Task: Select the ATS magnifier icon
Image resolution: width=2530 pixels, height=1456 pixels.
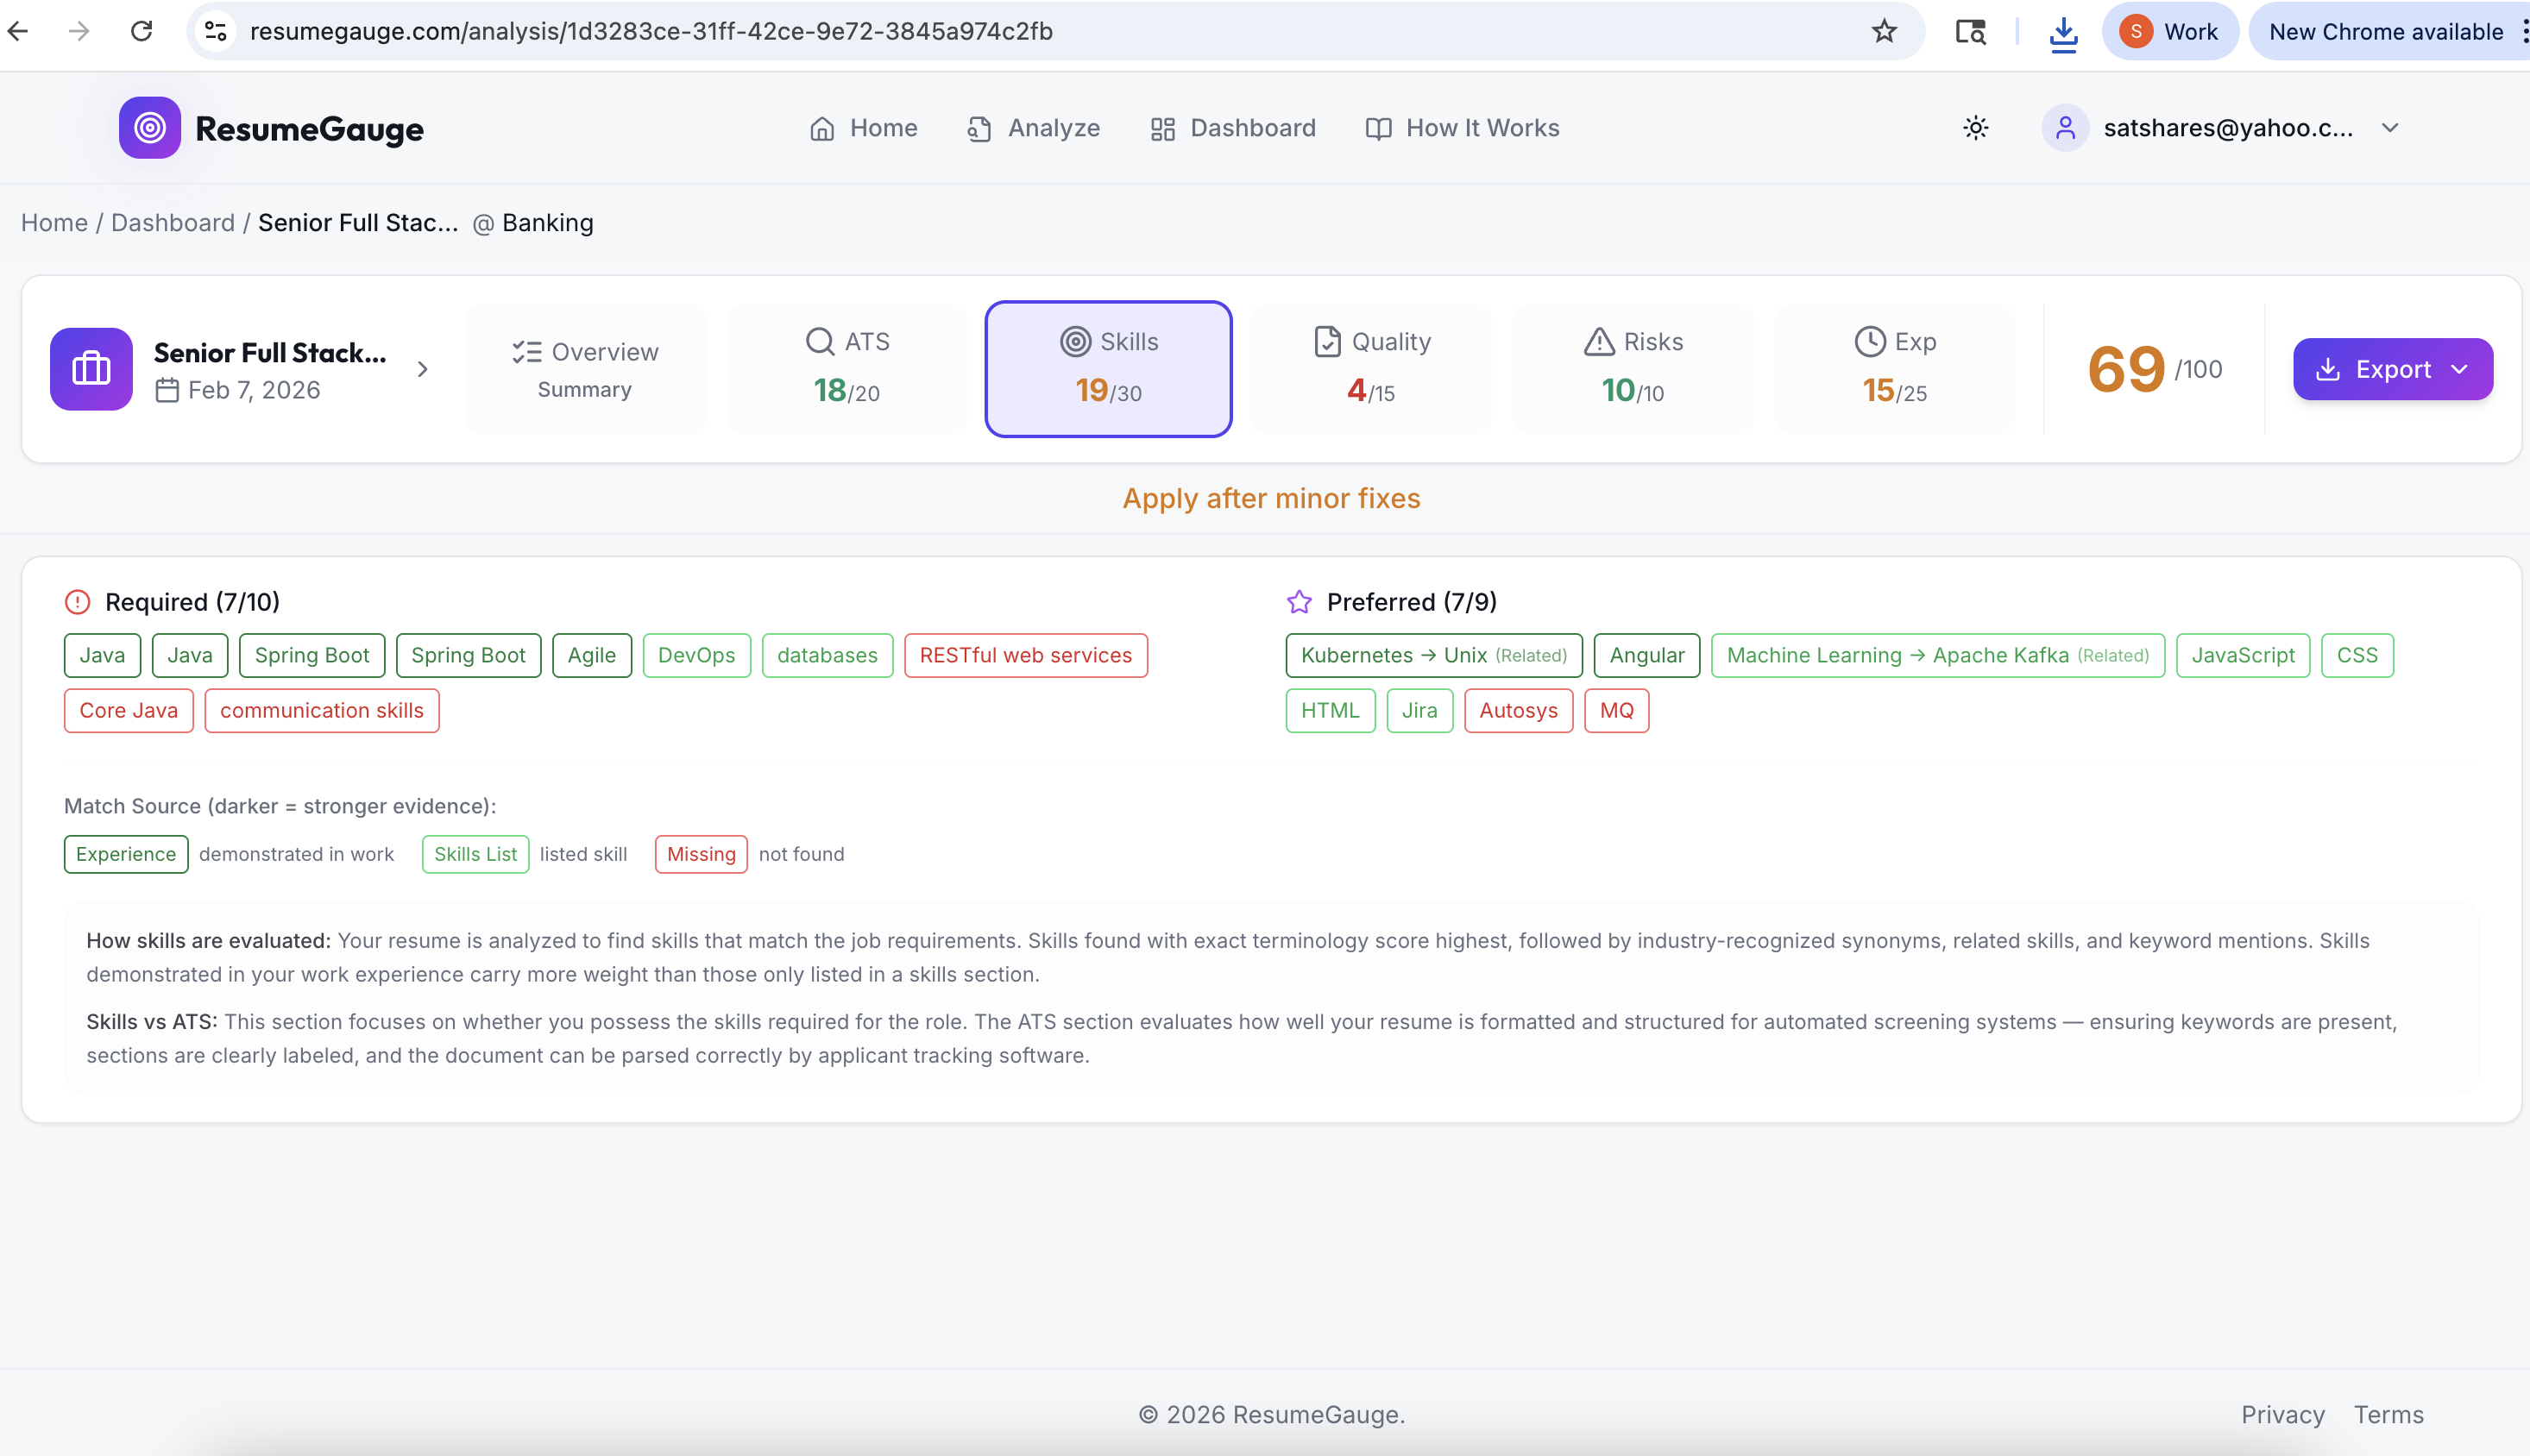Action: click(x=820, y=341)
